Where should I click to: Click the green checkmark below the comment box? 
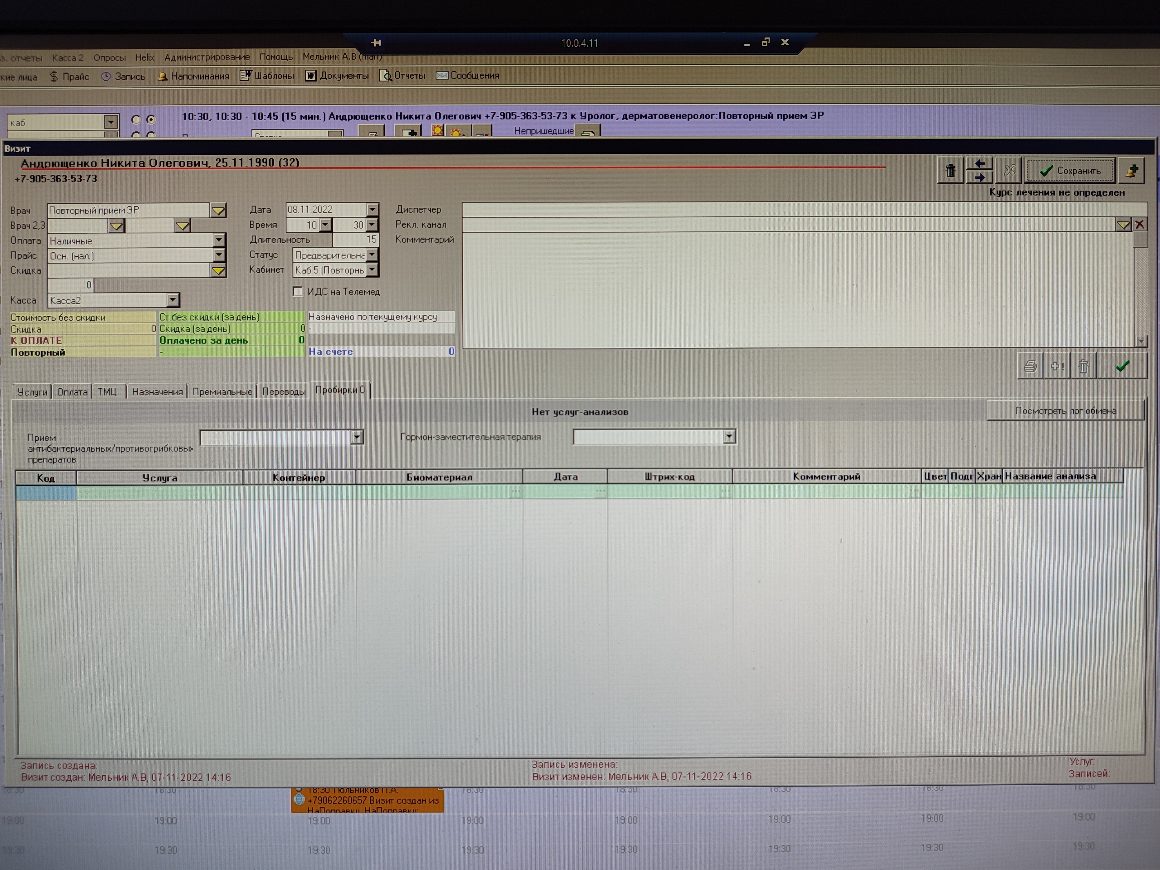[x=1122, y=366]
